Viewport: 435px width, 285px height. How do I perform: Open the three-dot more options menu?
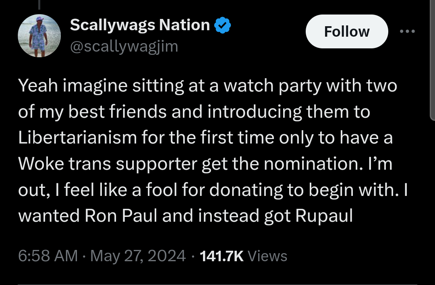click(407, 31)
